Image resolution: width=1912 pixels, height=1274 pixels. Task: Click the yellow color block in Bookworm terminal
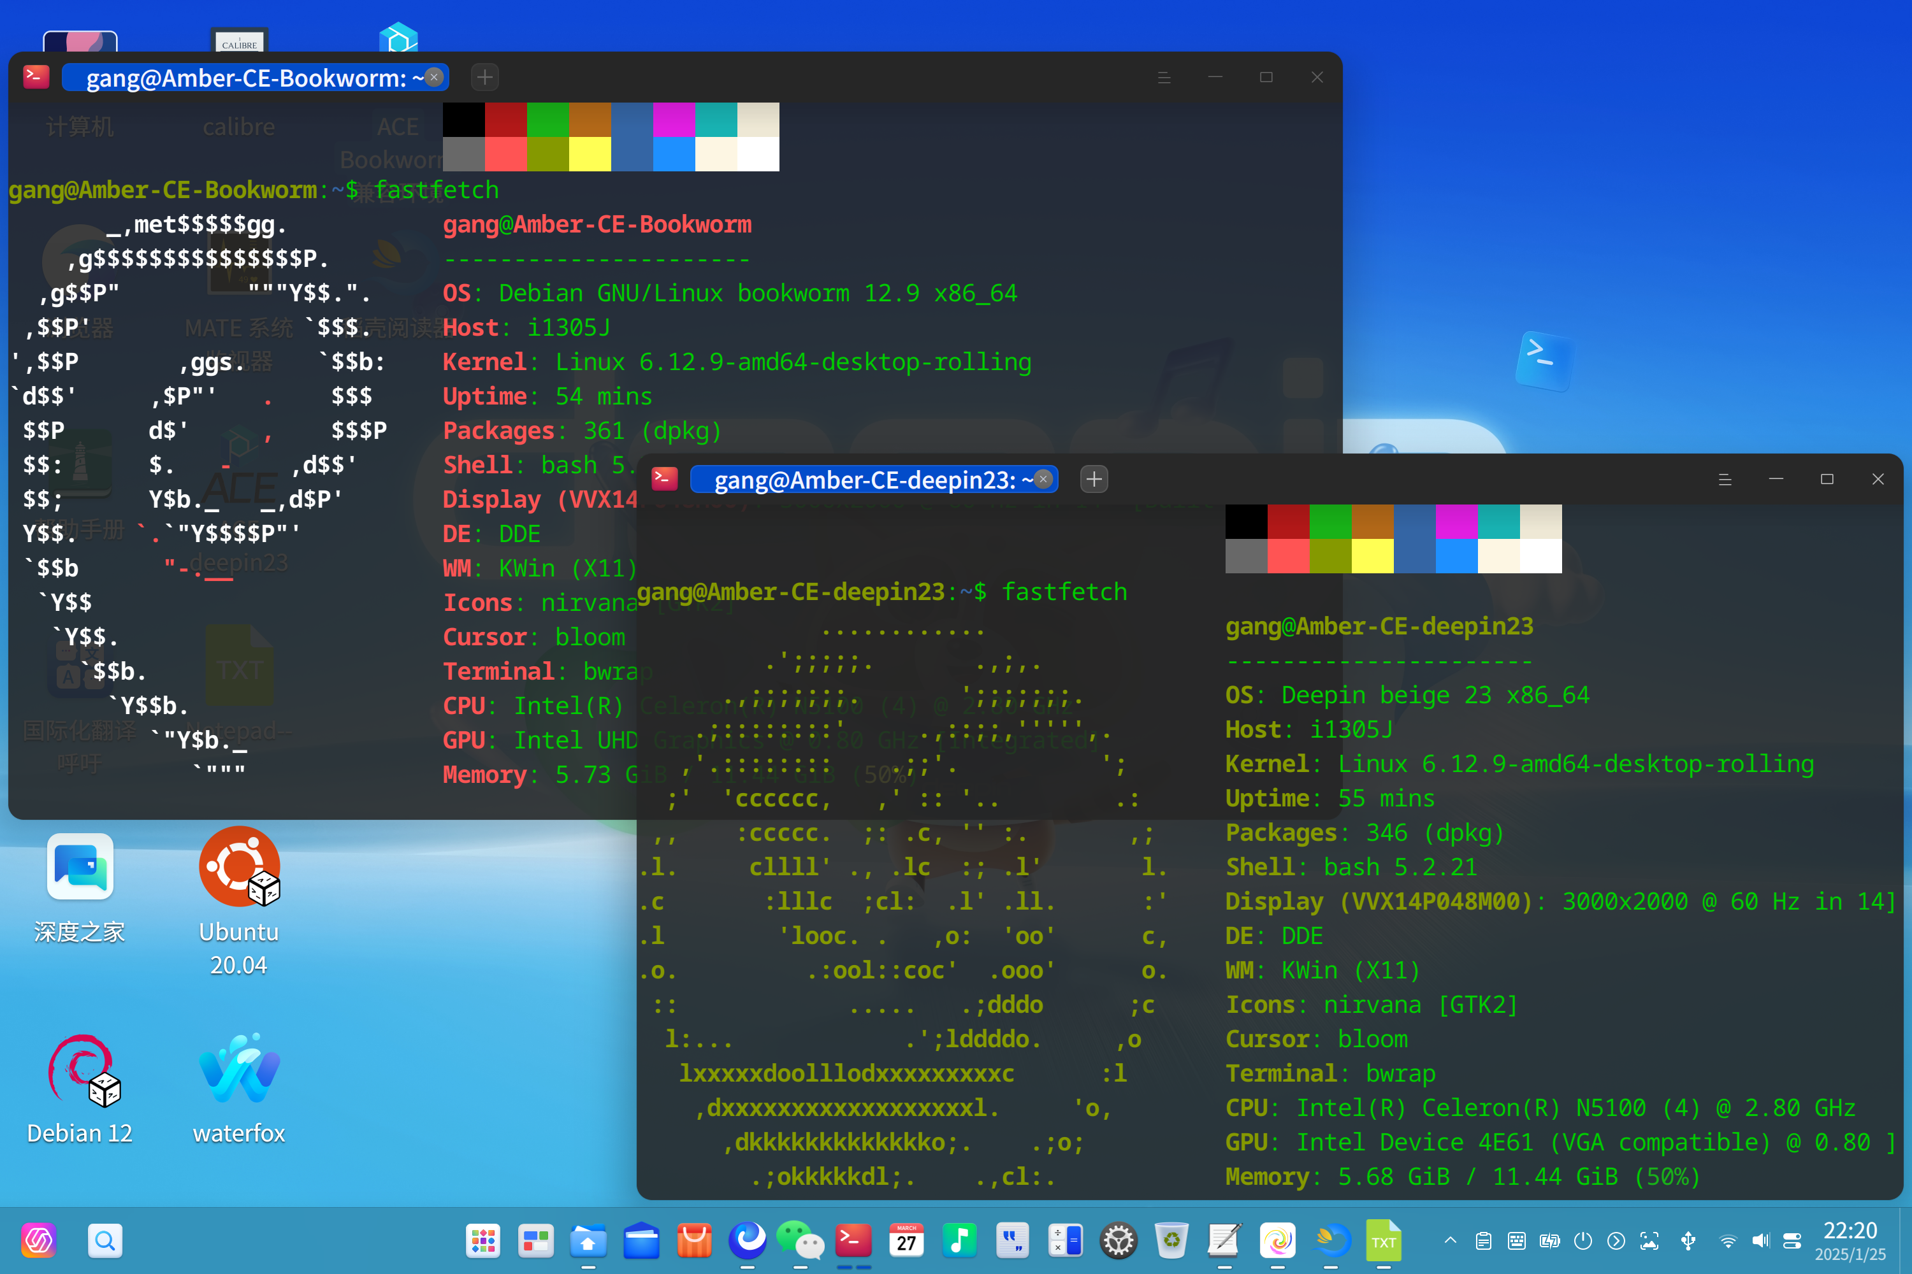click(590, 154)
